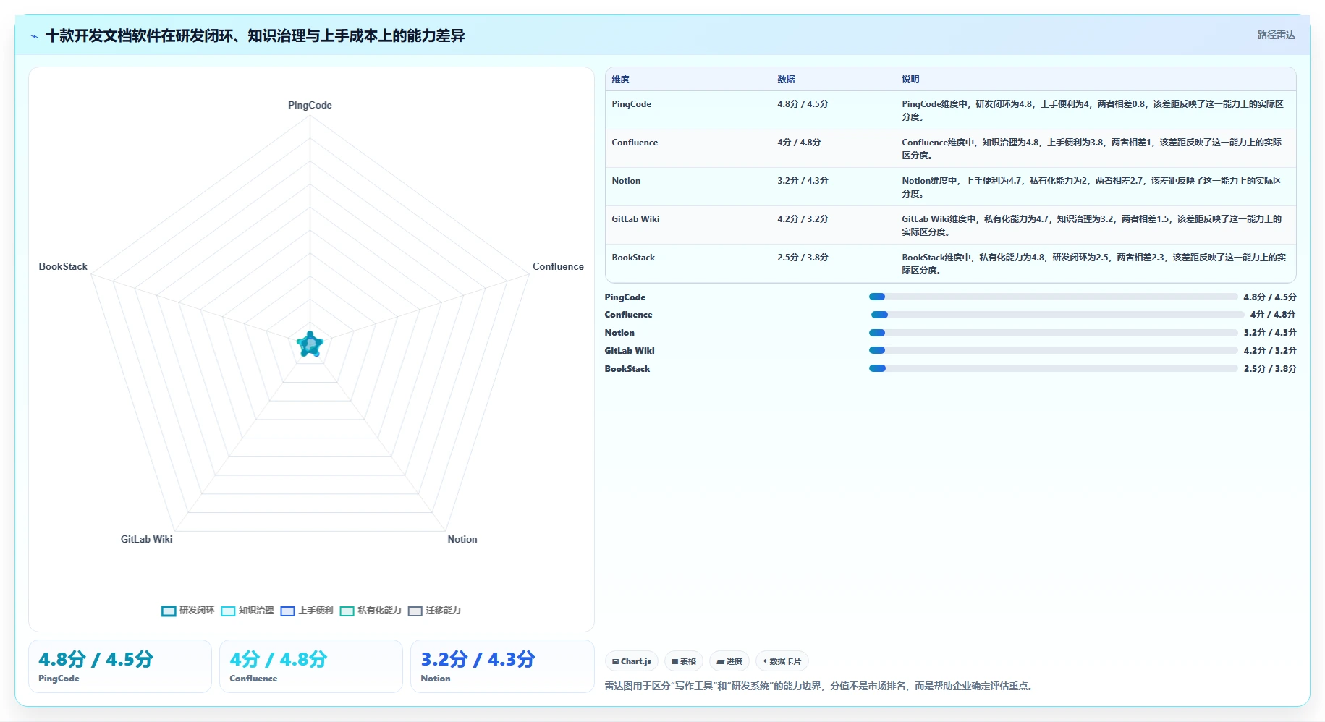The width and height of the screenshot is (1325, 722).
Task: Click the 路径雷达 label in header
Action: [1276, 35]
